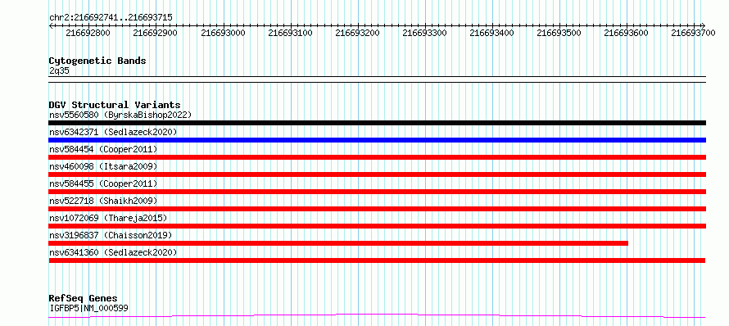Open nsv460098 (Itsara2009) label
The height and width of the screenshot is (326, 729).
103,166
